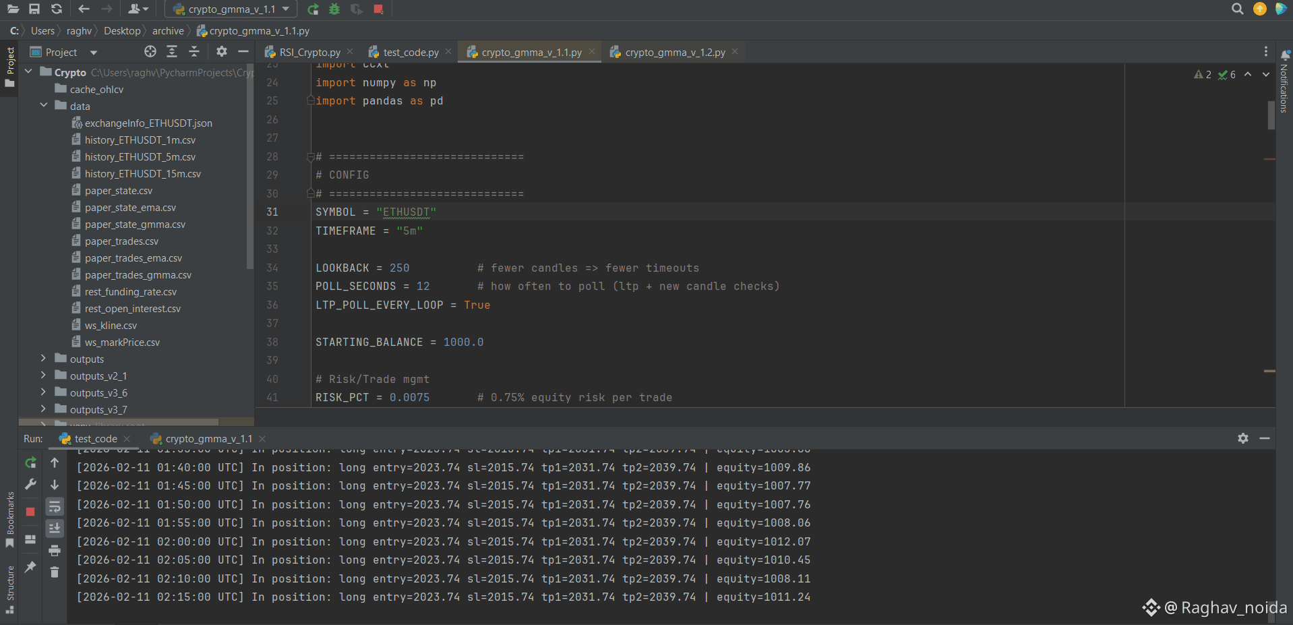Open the crypto_gmma_v_1.1 run tab
Viewport: 1293px width, 625px height.
(x=208, y=439)
